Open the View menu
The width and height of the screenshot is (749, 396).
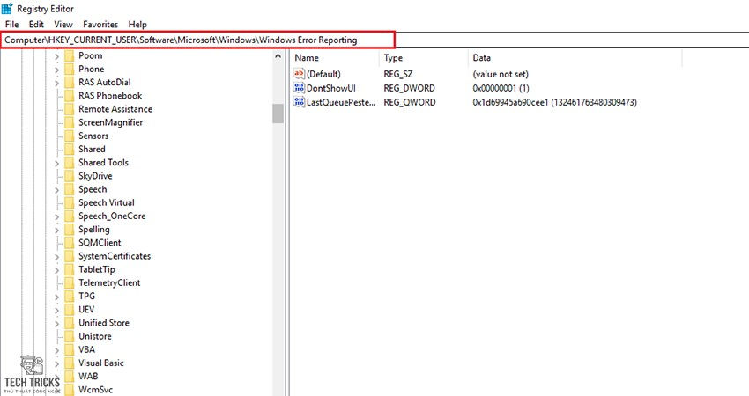pyautogui.click(x=63, y=25)
